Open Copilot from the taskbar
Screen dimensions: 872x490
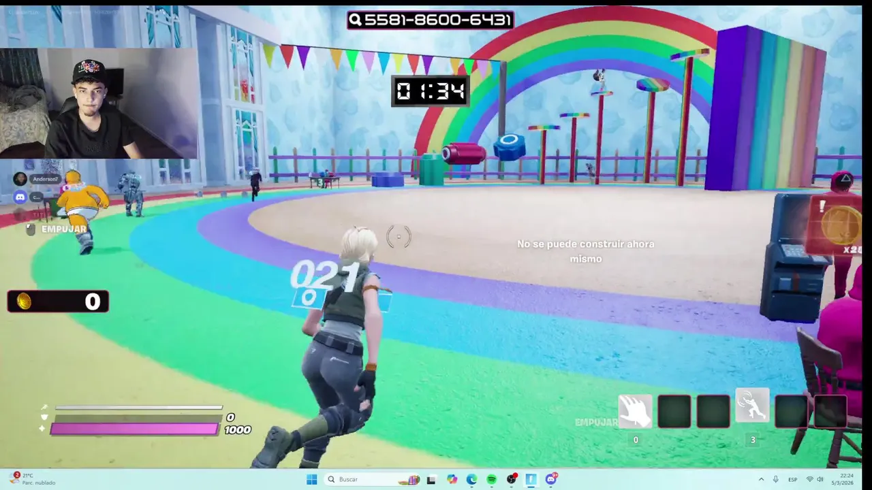pyautogui.click(x=452, y=479)
